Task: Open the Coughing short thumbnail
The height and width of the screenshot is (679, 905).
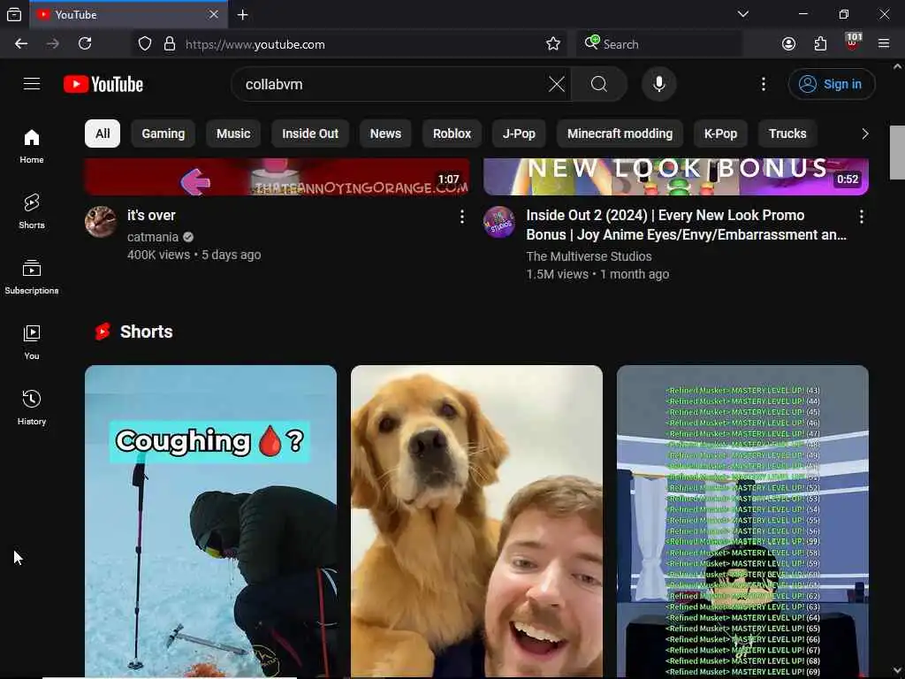Action: tap(210, 521)
